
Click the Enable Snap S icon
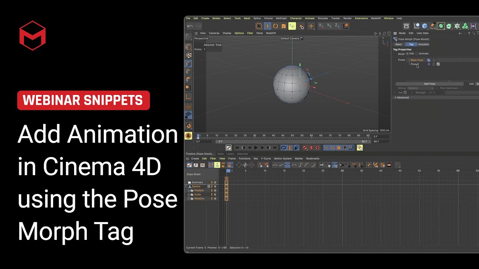tap(188, 136)
